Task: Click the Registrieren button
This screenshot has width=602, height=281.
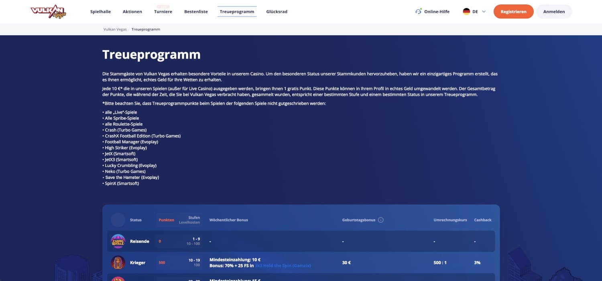Action: 513,12
